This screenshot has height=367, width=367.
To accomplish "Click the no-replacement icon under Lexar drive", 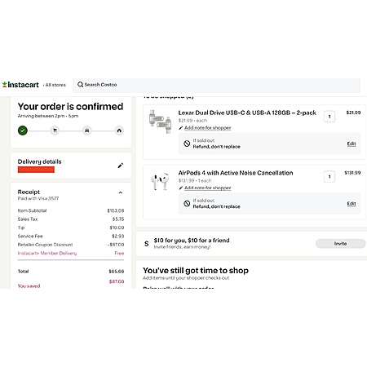I will (x=187, y=144).
